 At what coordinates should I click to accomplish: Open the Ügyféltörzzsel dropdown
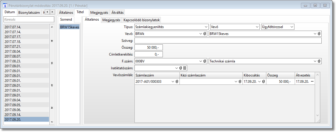(x=292, y=27)
